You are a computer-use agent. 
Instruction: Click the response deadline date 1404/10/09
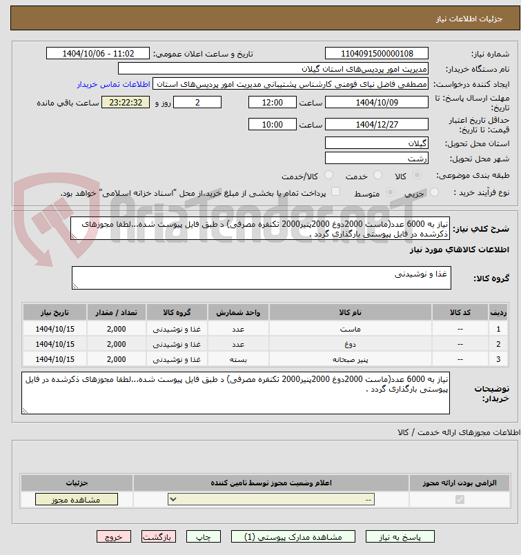tap(377, 103)
